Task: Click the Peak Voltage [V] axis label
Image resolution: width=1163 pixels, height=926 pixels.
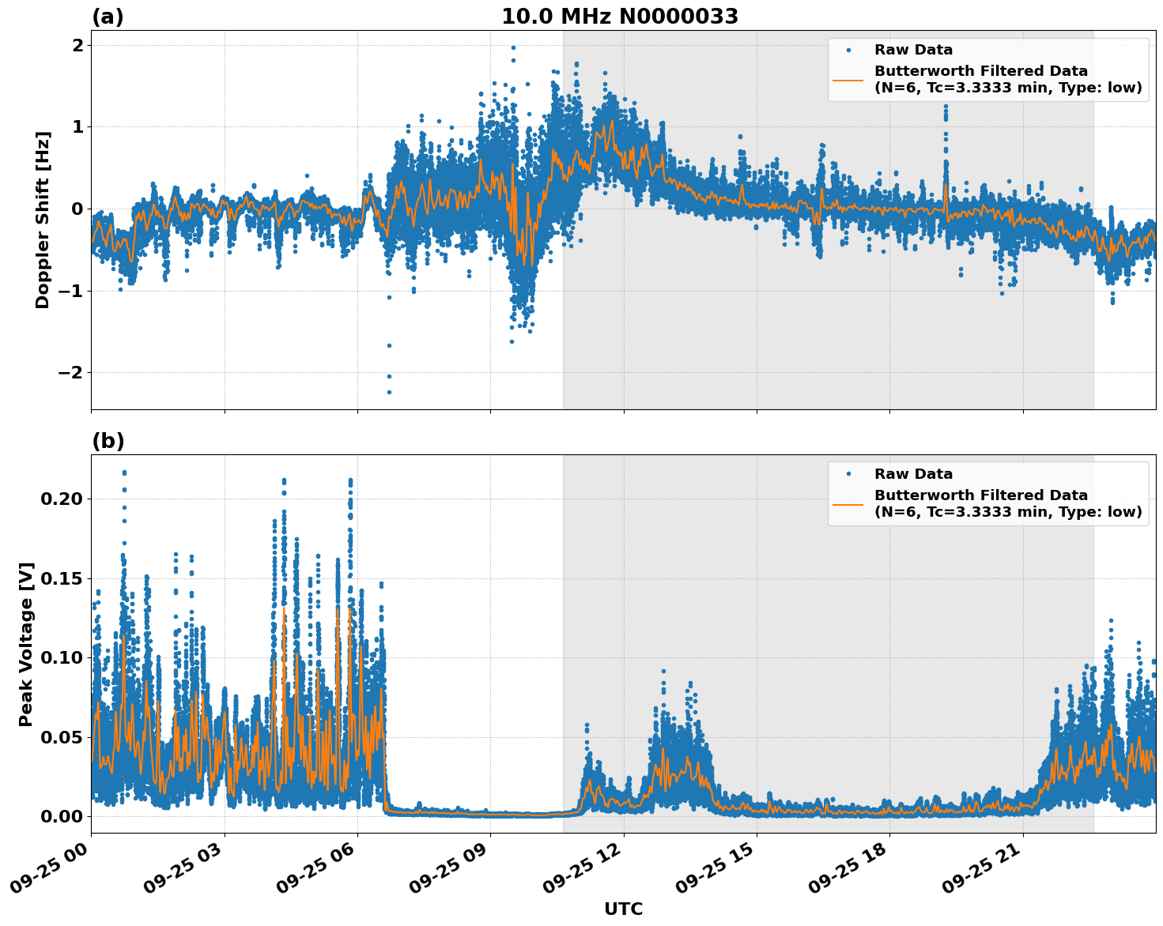Action: click(27, 644)
